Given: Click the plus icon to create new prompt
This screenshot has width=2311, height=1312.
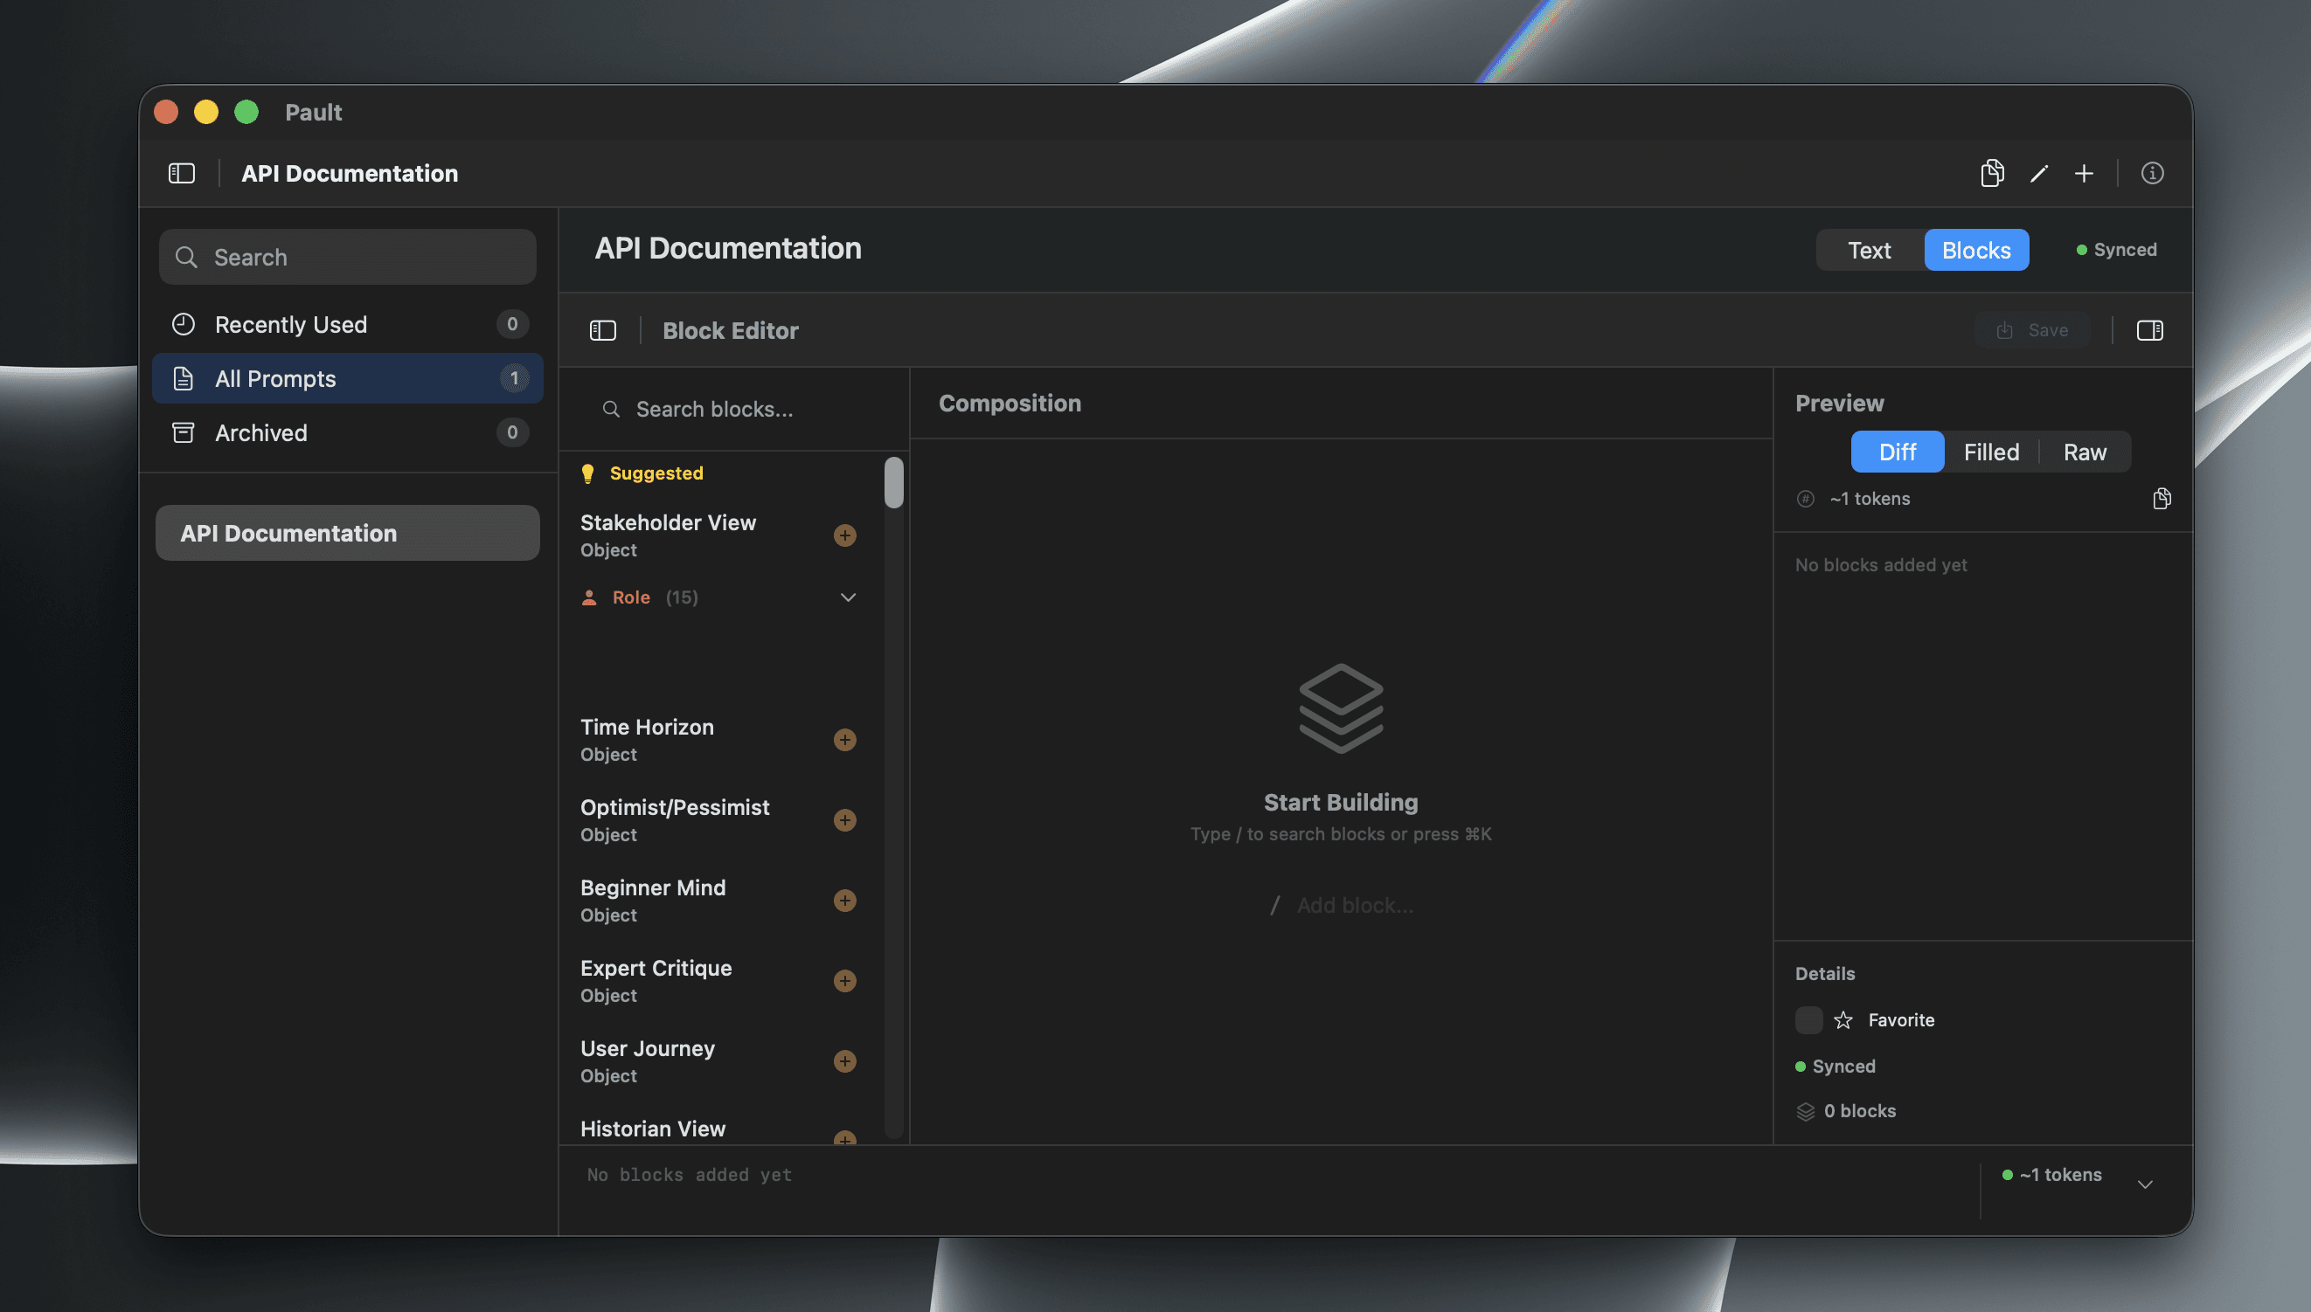Looking at the screenshot, I should tap(2084, 173).
